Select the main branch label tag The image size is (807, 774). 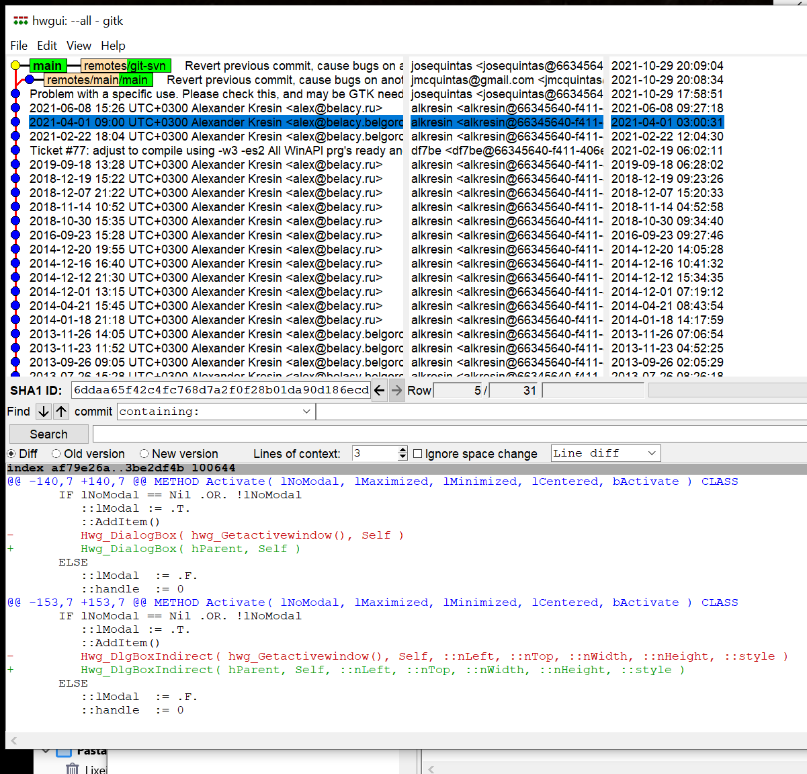point(48,66)
